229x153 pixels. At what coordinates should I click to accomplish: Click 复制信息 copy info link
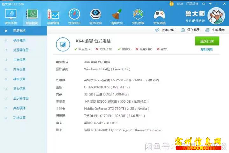pos(207,50)
